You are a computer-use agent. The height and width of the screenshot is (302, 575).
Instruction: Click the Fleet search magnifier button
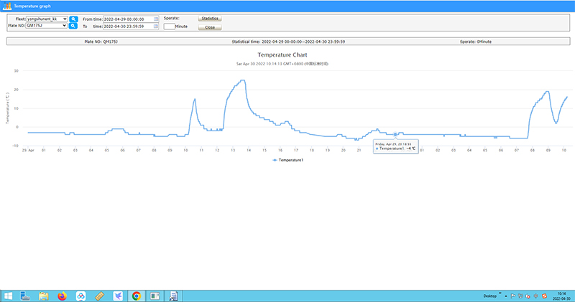tap(73, 19)
